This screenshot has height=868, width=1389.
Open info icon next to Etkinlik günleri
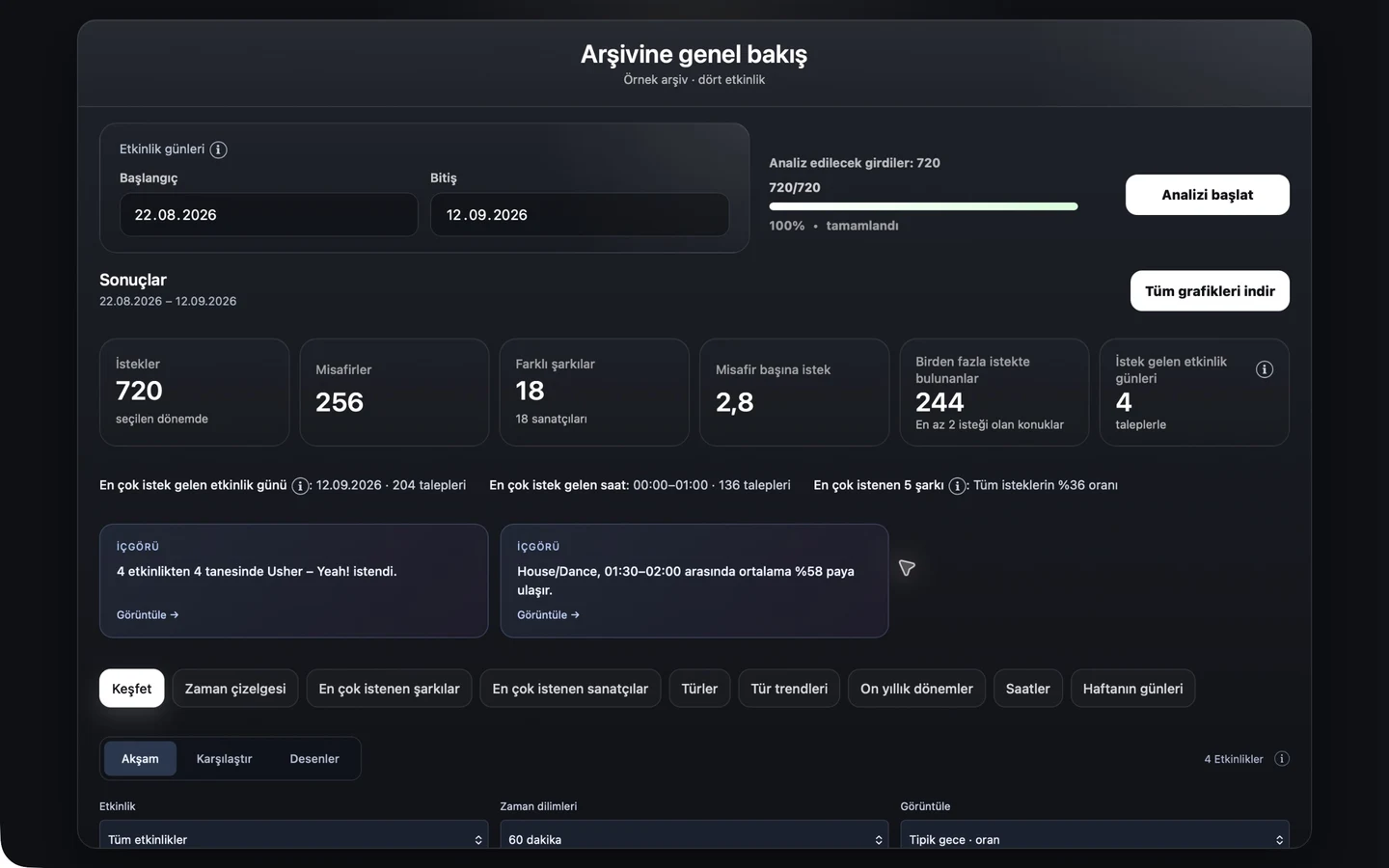pyautogui.click(x=218, y=149)
